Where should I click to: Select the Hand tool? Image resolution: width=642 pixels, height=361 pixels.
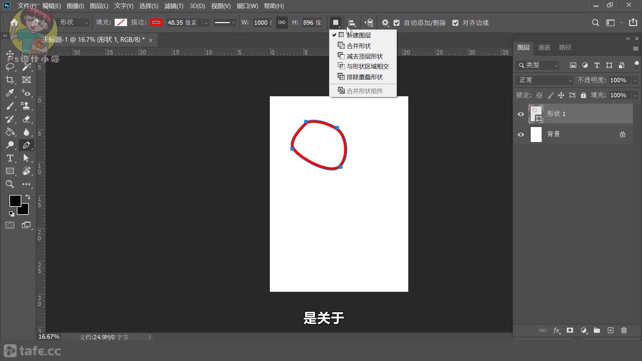[x=26, y=171]
